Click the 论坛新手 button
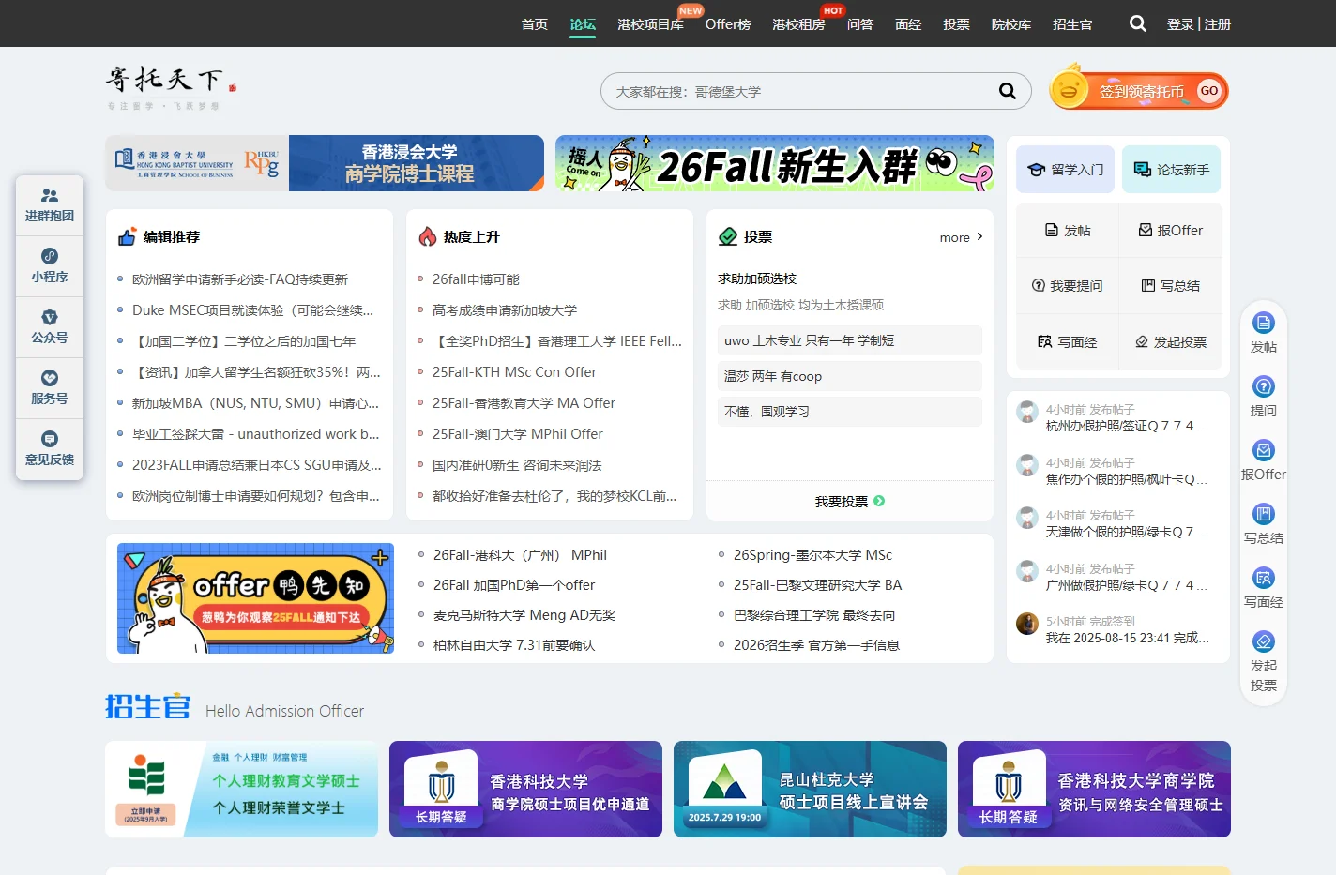The width and height of the screenshot is (1336, 875). coord(1172,170)
